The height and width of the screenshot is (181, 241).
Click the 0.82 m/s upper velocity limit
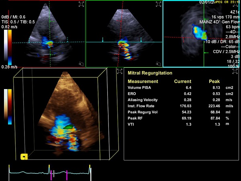click(9, 27)
